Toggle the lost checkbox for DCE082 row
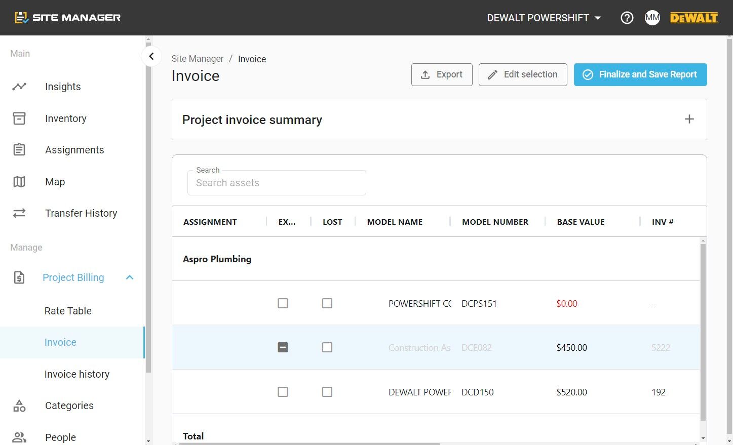This screenshot has height=445, width=733. coord(327,347)
